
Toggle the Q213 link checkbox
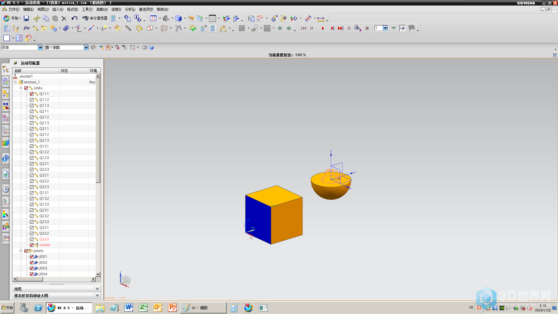coord(32,123)
